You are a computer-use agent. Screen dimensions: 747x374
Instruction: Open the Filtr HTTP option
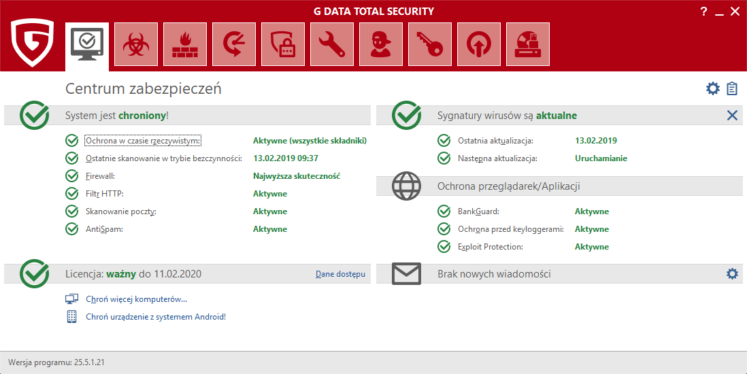105,193
